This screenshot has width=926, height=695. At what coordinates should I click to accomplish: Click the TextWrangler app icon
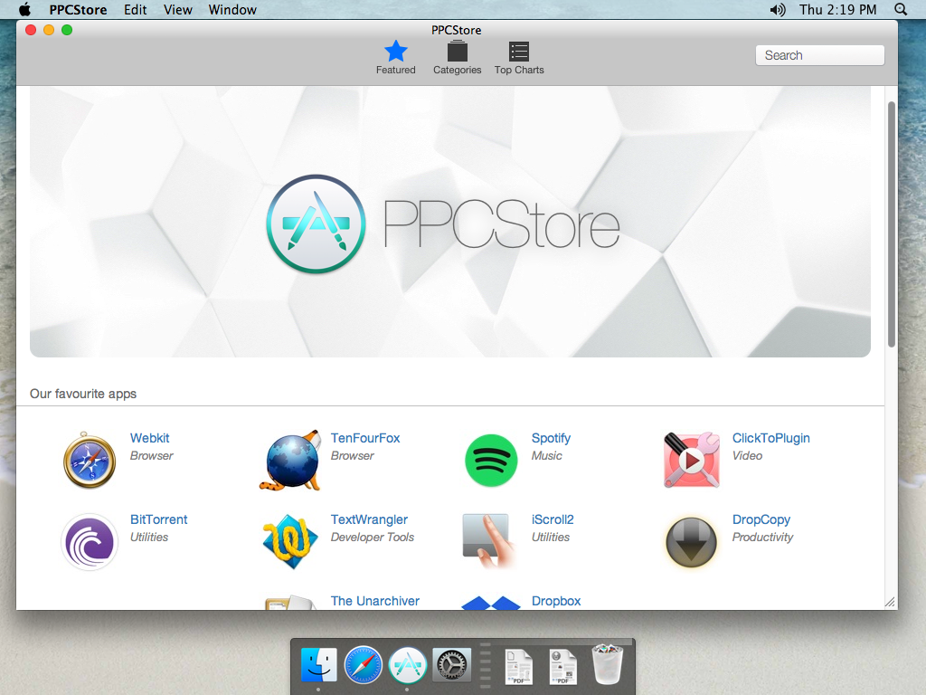pos(290,542)
